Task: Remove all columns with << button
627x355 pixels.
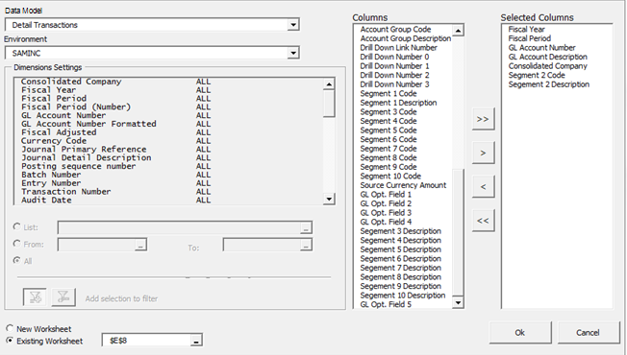Action: click(x=483, y=221)
